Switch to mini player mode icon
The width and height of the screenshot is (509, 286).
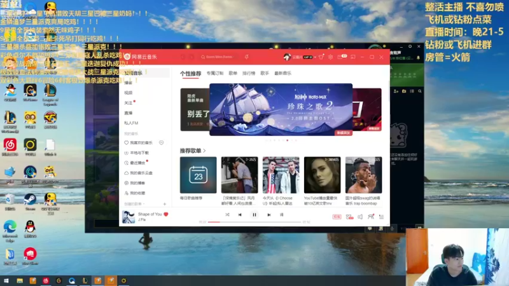pyautogui.click(x=353, y=57)
